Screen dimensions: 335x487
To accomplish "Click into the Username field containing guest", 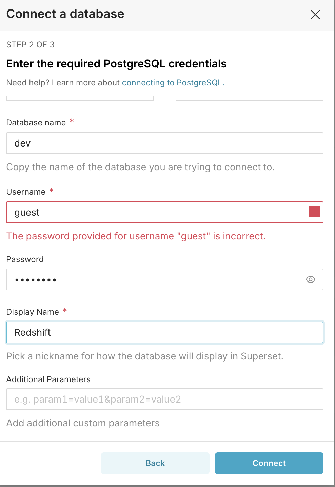I will [x=156, y=212].
